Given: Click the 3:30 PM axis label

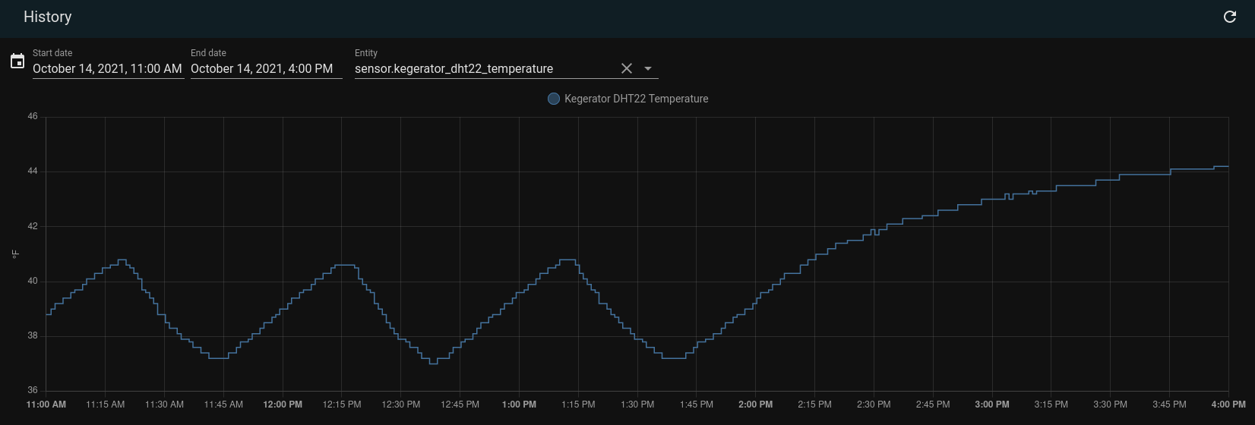Looking at the screenshot, I should [x=1111, y=405].
